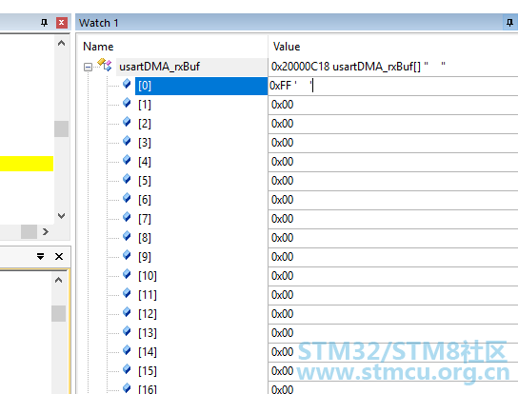
Task: Select array element [12] name
Action: (148, 314)
